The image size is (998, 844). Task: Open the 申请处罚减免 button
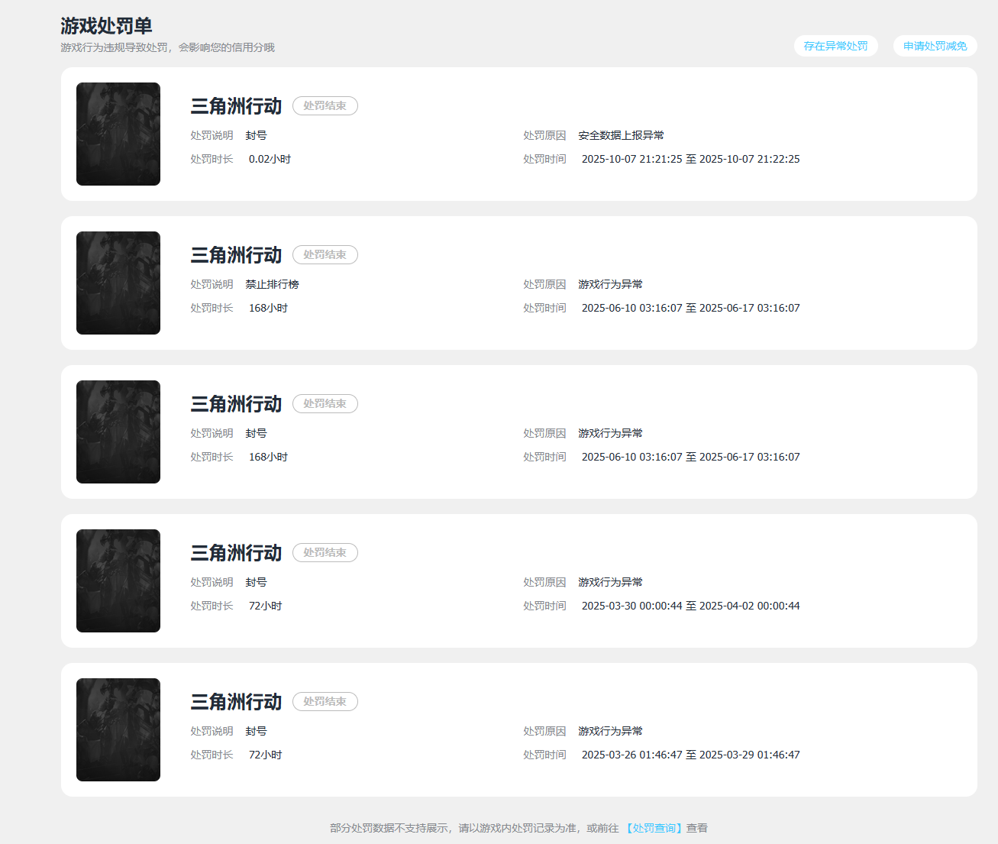[935, 46]
